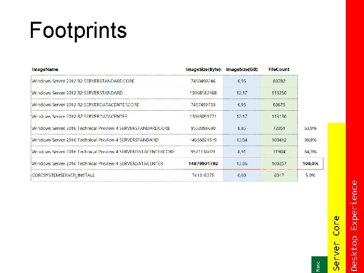Click the "8,91" GB size cell
The height and width of the screenshot is (273, 364).
pyautogui.click(x=242, y=152)
